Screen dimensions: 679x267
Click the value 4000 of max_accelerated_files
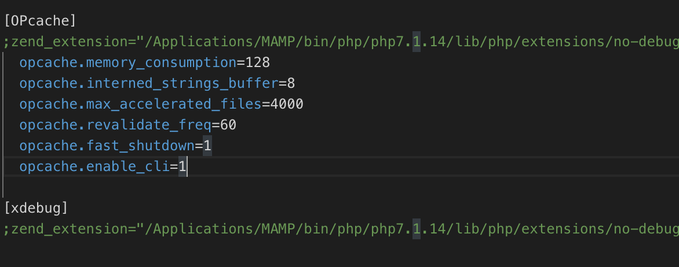pos(287,105)
